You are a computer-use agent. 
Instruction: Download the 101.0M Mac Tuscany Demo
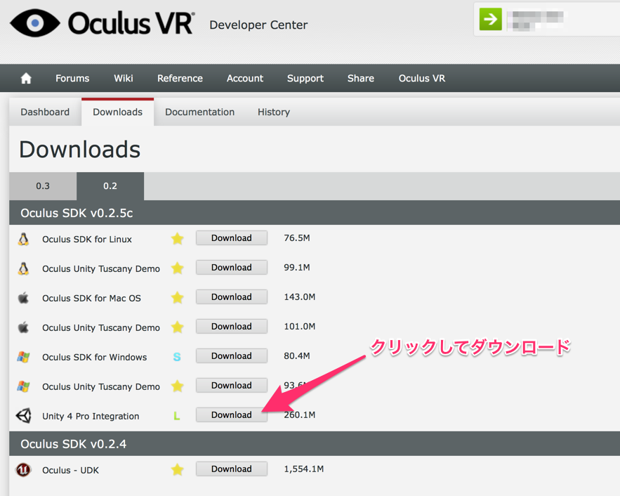click(231, 326)
